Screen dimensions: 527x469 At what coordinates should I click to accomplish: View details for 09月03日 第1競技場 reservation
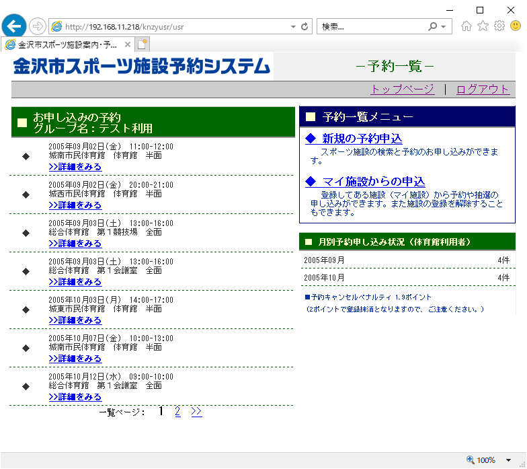[x=75, y=244]
